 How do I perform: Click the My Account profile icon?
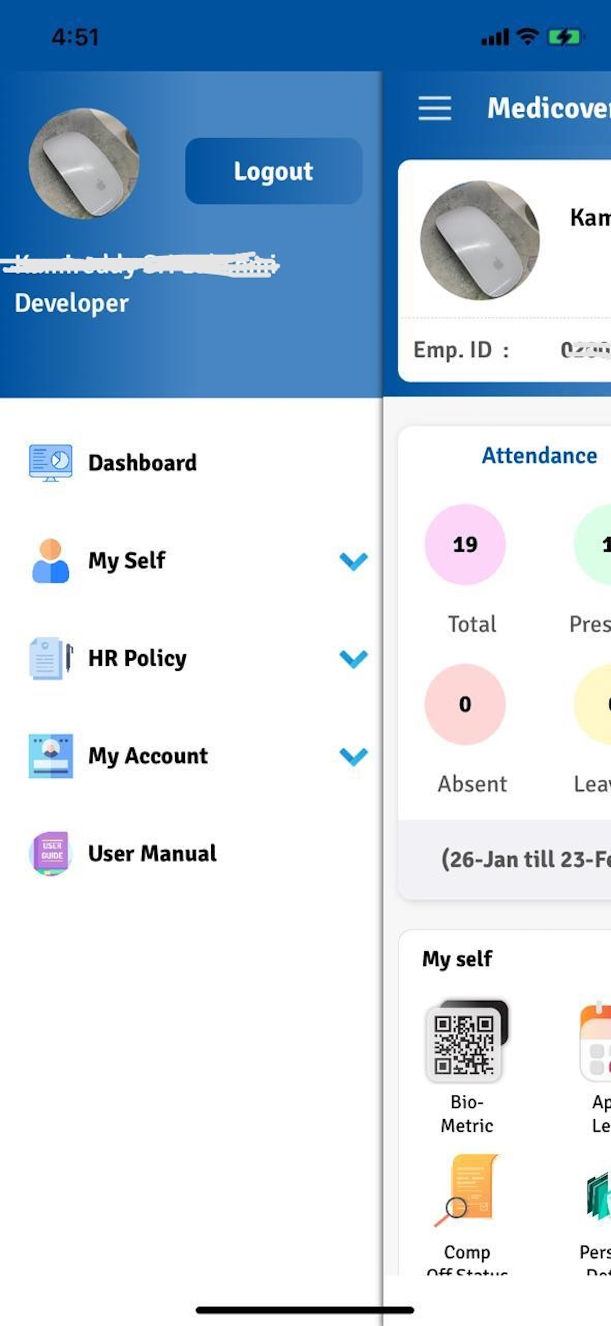tap(50, 755)
